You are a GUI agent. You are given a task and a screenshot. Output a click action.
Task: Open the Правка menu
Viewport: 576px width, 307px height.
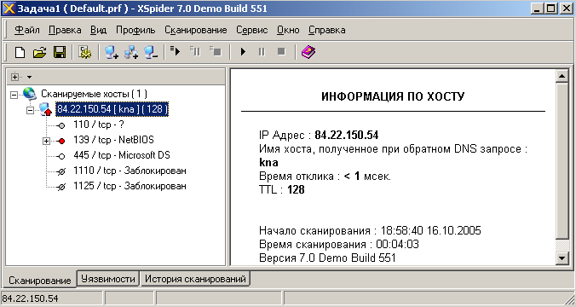pos(65,30)
